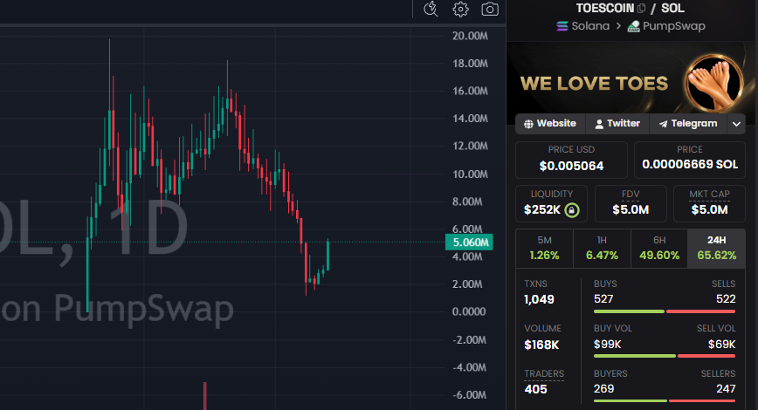This screenshot has width=758, height=410.
Task: Click the PumpSwap DEX link
Action: click(x=666, y=26)
